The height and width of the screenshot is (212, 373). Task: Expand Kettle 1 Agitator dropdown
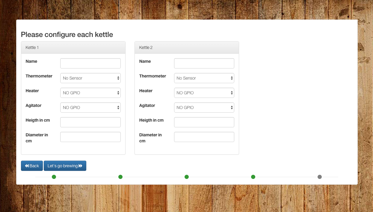90,108
